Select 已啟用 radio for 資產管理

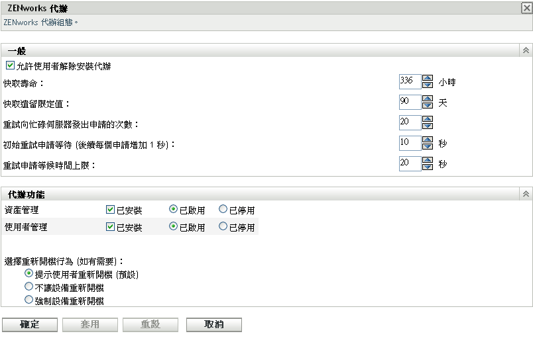[173, 209]
